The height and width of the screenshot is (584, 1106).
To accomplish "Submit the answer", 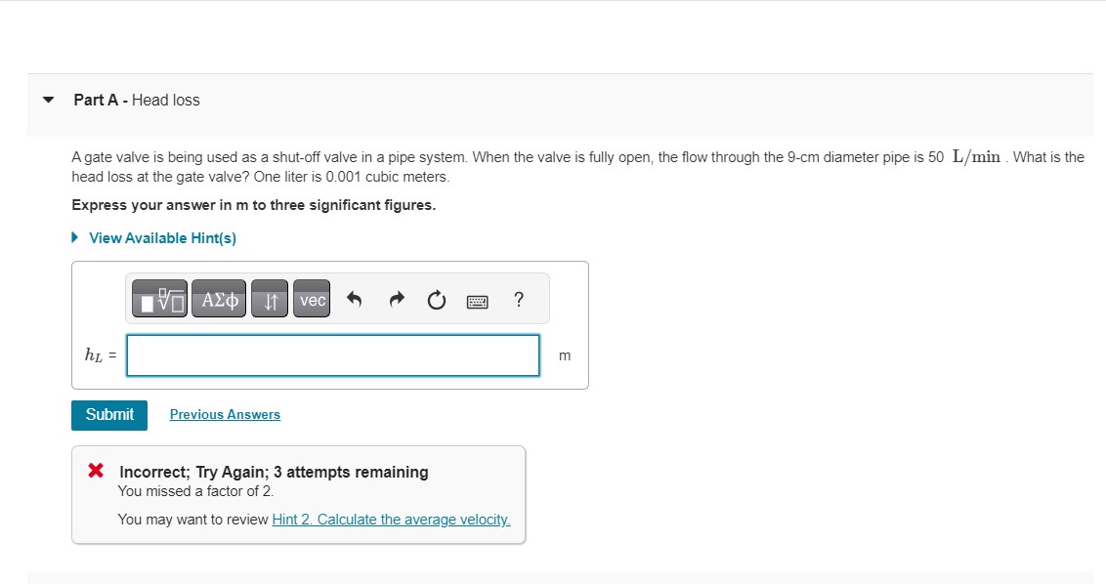I will coord(108,414).
